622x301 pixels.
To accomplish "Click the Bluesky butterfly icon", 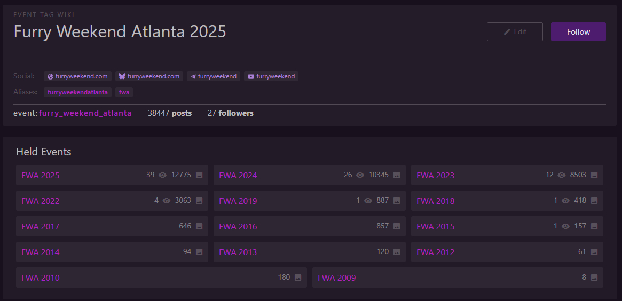I will click(122, 76).
